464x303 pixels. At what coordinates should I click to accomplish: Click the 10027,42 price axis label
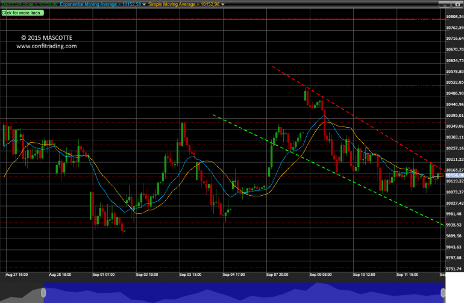coord(455,203)
